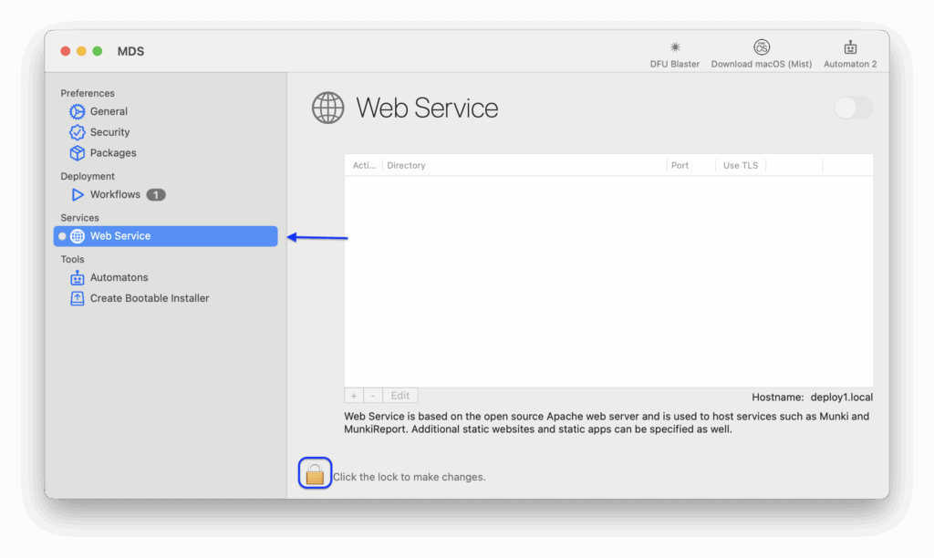Click the Port column header
Viewport: 934px width, 558px height.
(x=680, y=166)
